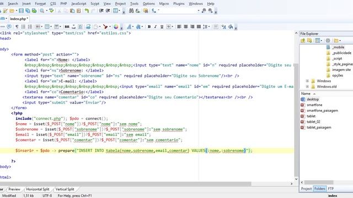Open File Explorer favorites folder dropdown
Viewport: 353px width, 198px height.
coord(340,40)
